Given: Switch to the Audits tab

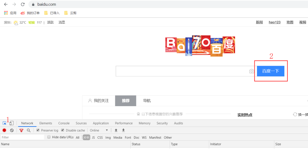Looking at the screenshot, I should (178, 123).
